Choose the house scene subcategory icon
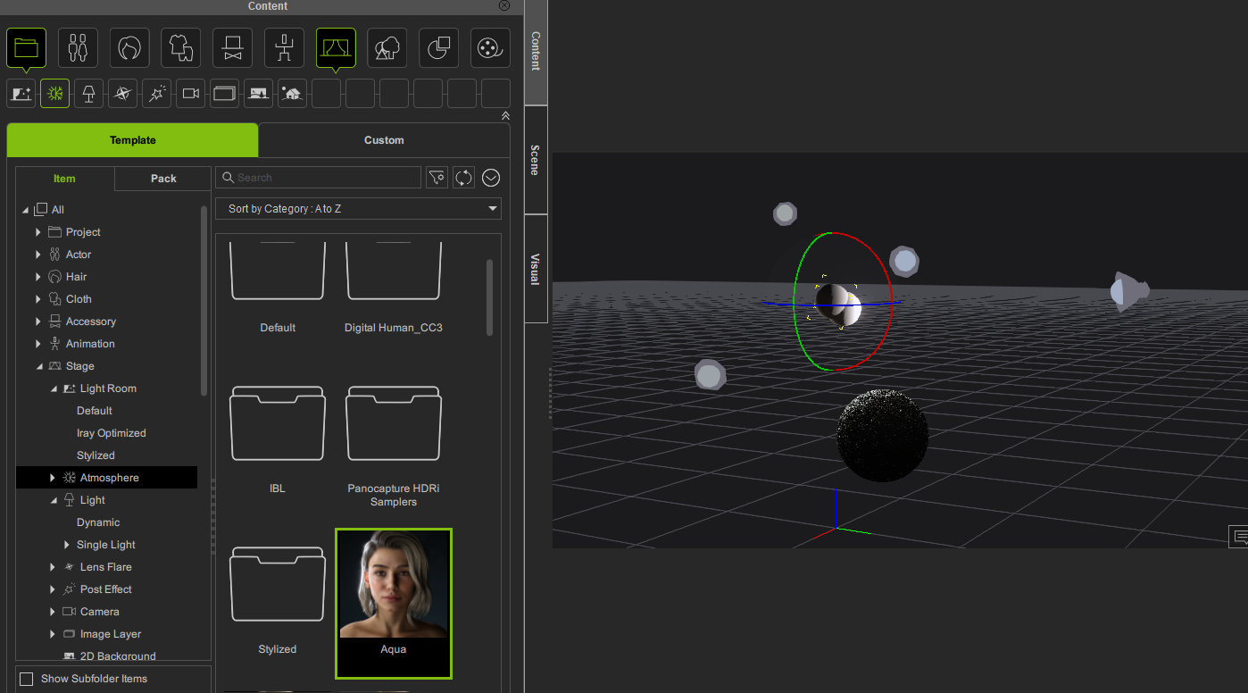 [x=293, y=93]
